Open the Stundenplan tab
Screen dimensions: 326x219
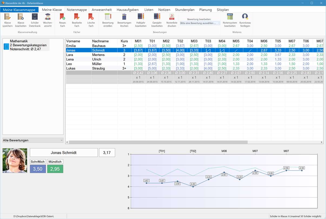point(185,10)
